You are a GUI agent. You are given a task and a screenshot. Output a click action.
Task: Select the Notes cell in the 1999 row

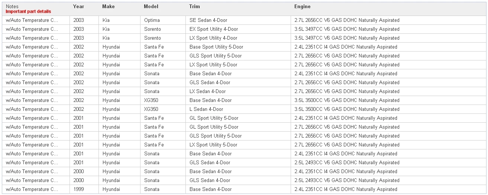pyautogui.click(x=32, y=189)
